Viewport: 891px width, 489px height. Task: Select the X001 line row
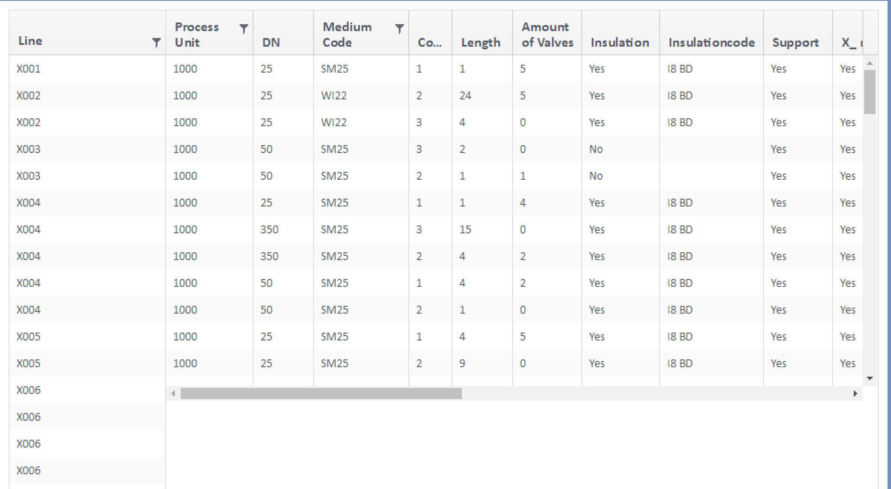click(29, 69)
